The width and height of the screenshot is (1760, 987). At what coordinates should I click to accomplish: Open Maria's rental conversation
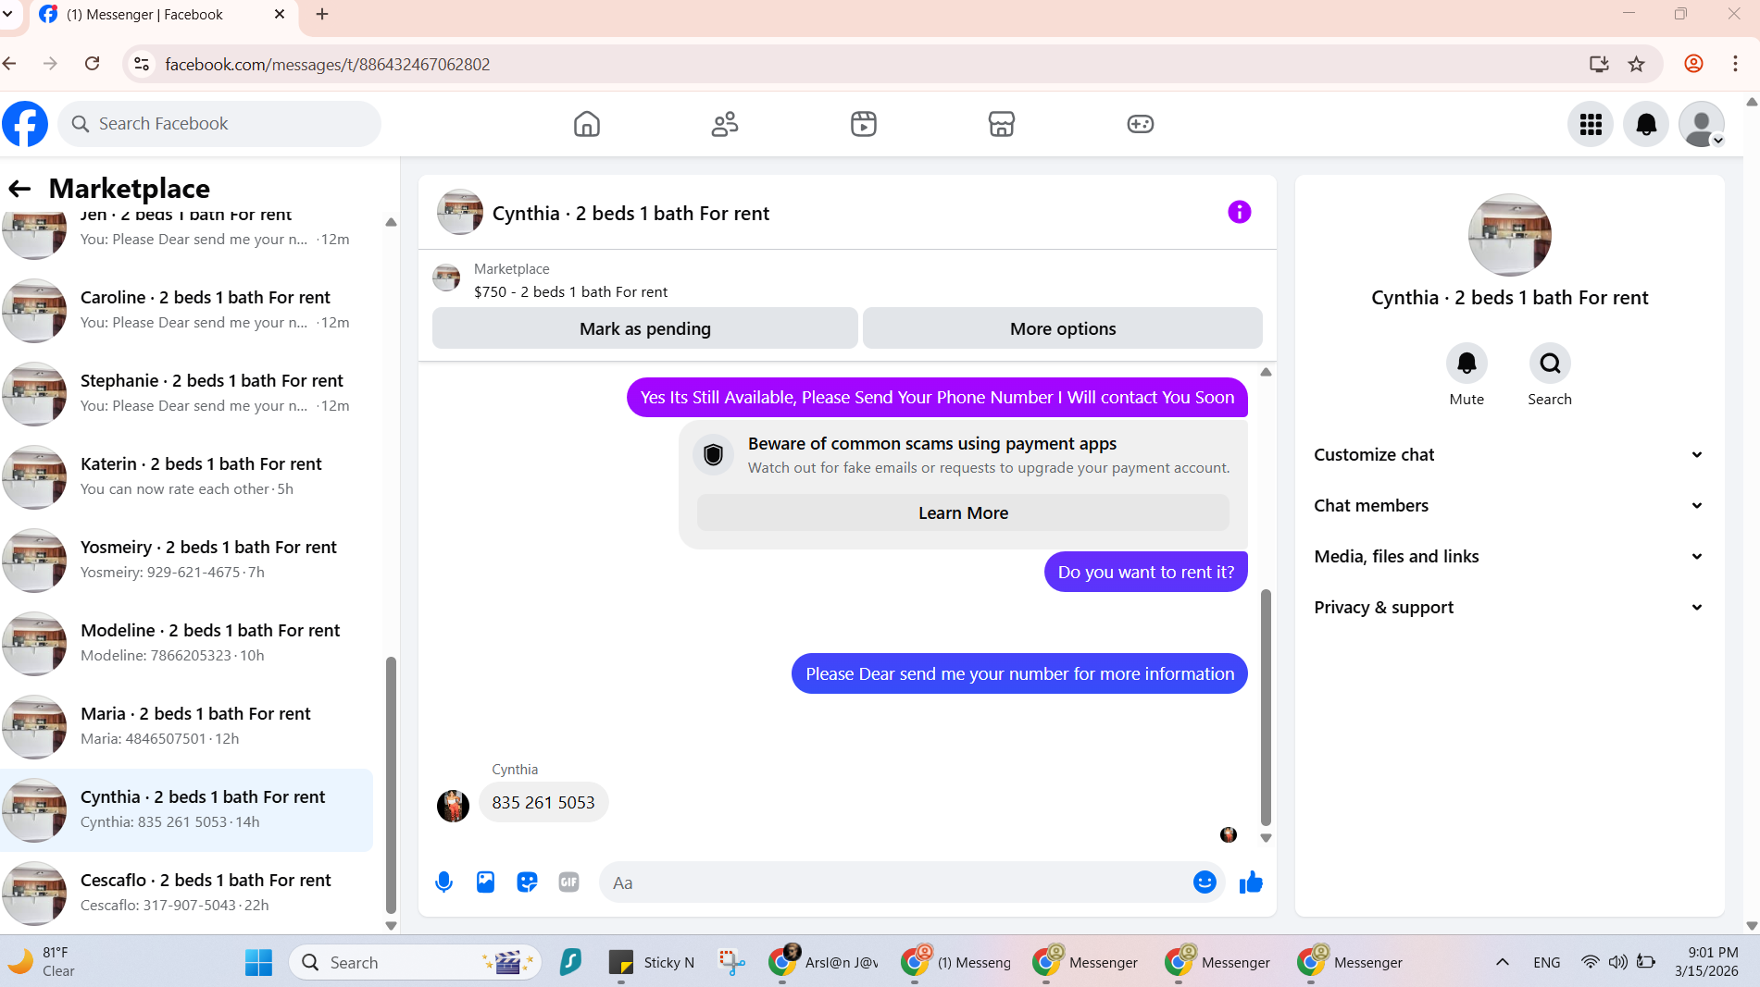[x=187, y=727]
